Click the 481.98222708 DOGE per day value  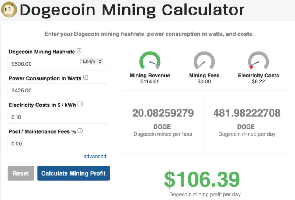247,113
